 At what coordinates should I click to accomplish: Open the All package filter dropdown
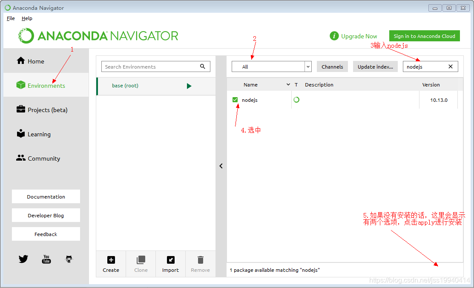[x=271, y=66]
